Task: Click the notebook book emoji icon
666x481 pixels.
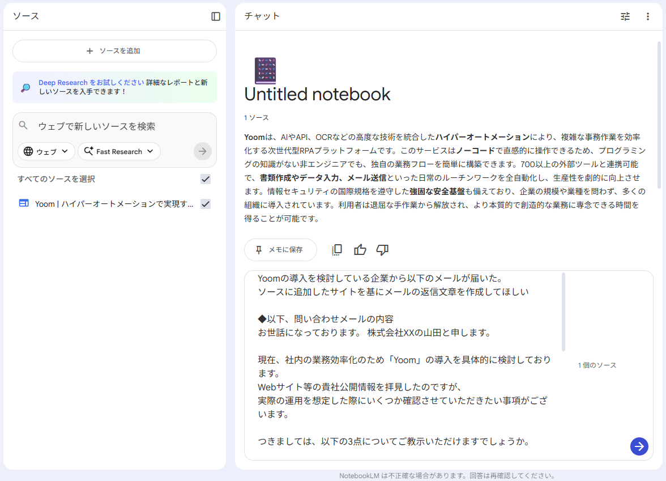Action: [265, 71]
